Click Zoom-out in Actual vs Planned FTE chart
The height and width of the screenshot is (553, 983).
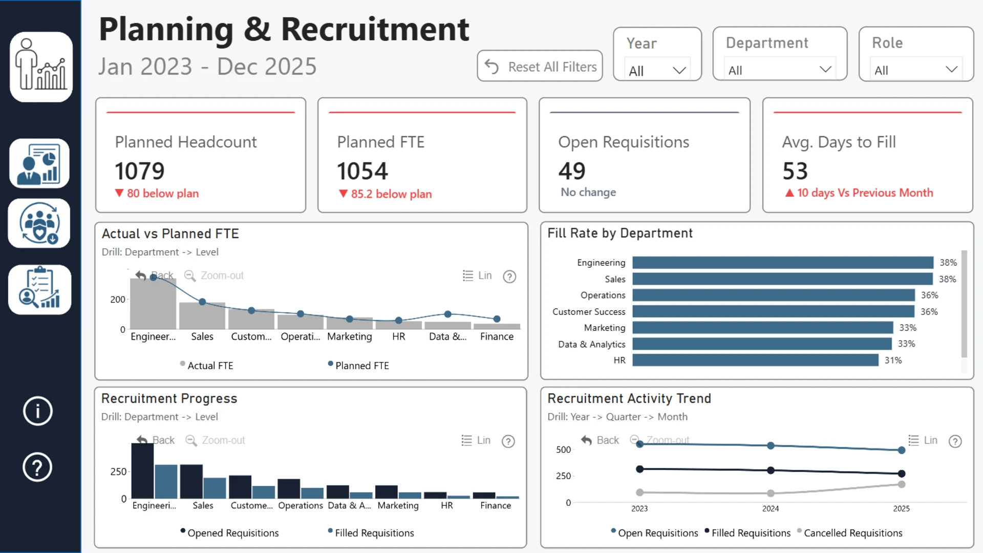point(214,275)
